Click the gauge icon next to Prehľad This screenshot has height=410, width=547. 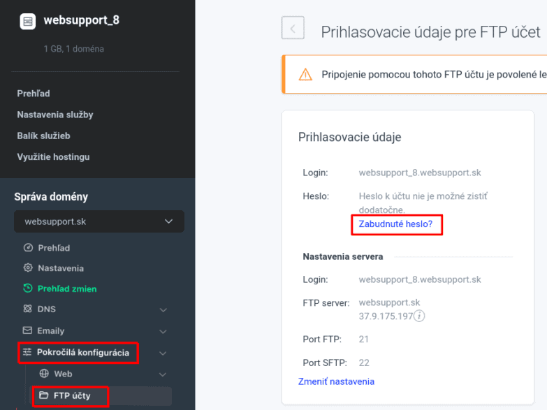tap(28, 248)
